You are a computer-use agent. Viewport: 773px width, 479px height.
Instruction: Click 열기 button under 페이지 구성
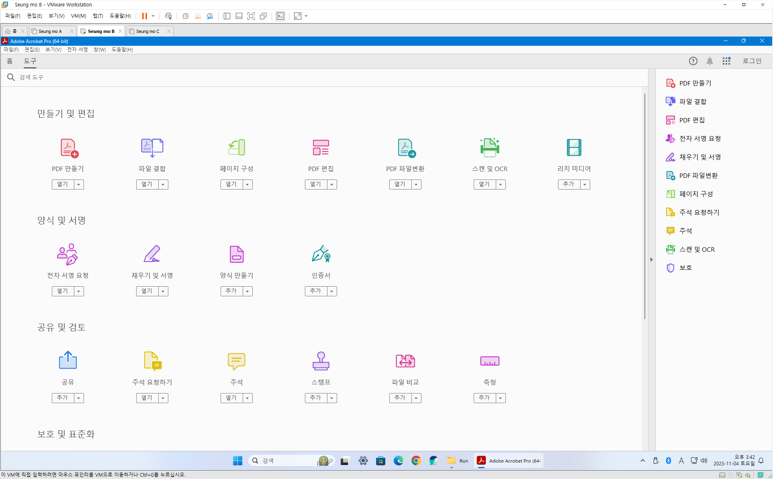[x=231, y=184]
